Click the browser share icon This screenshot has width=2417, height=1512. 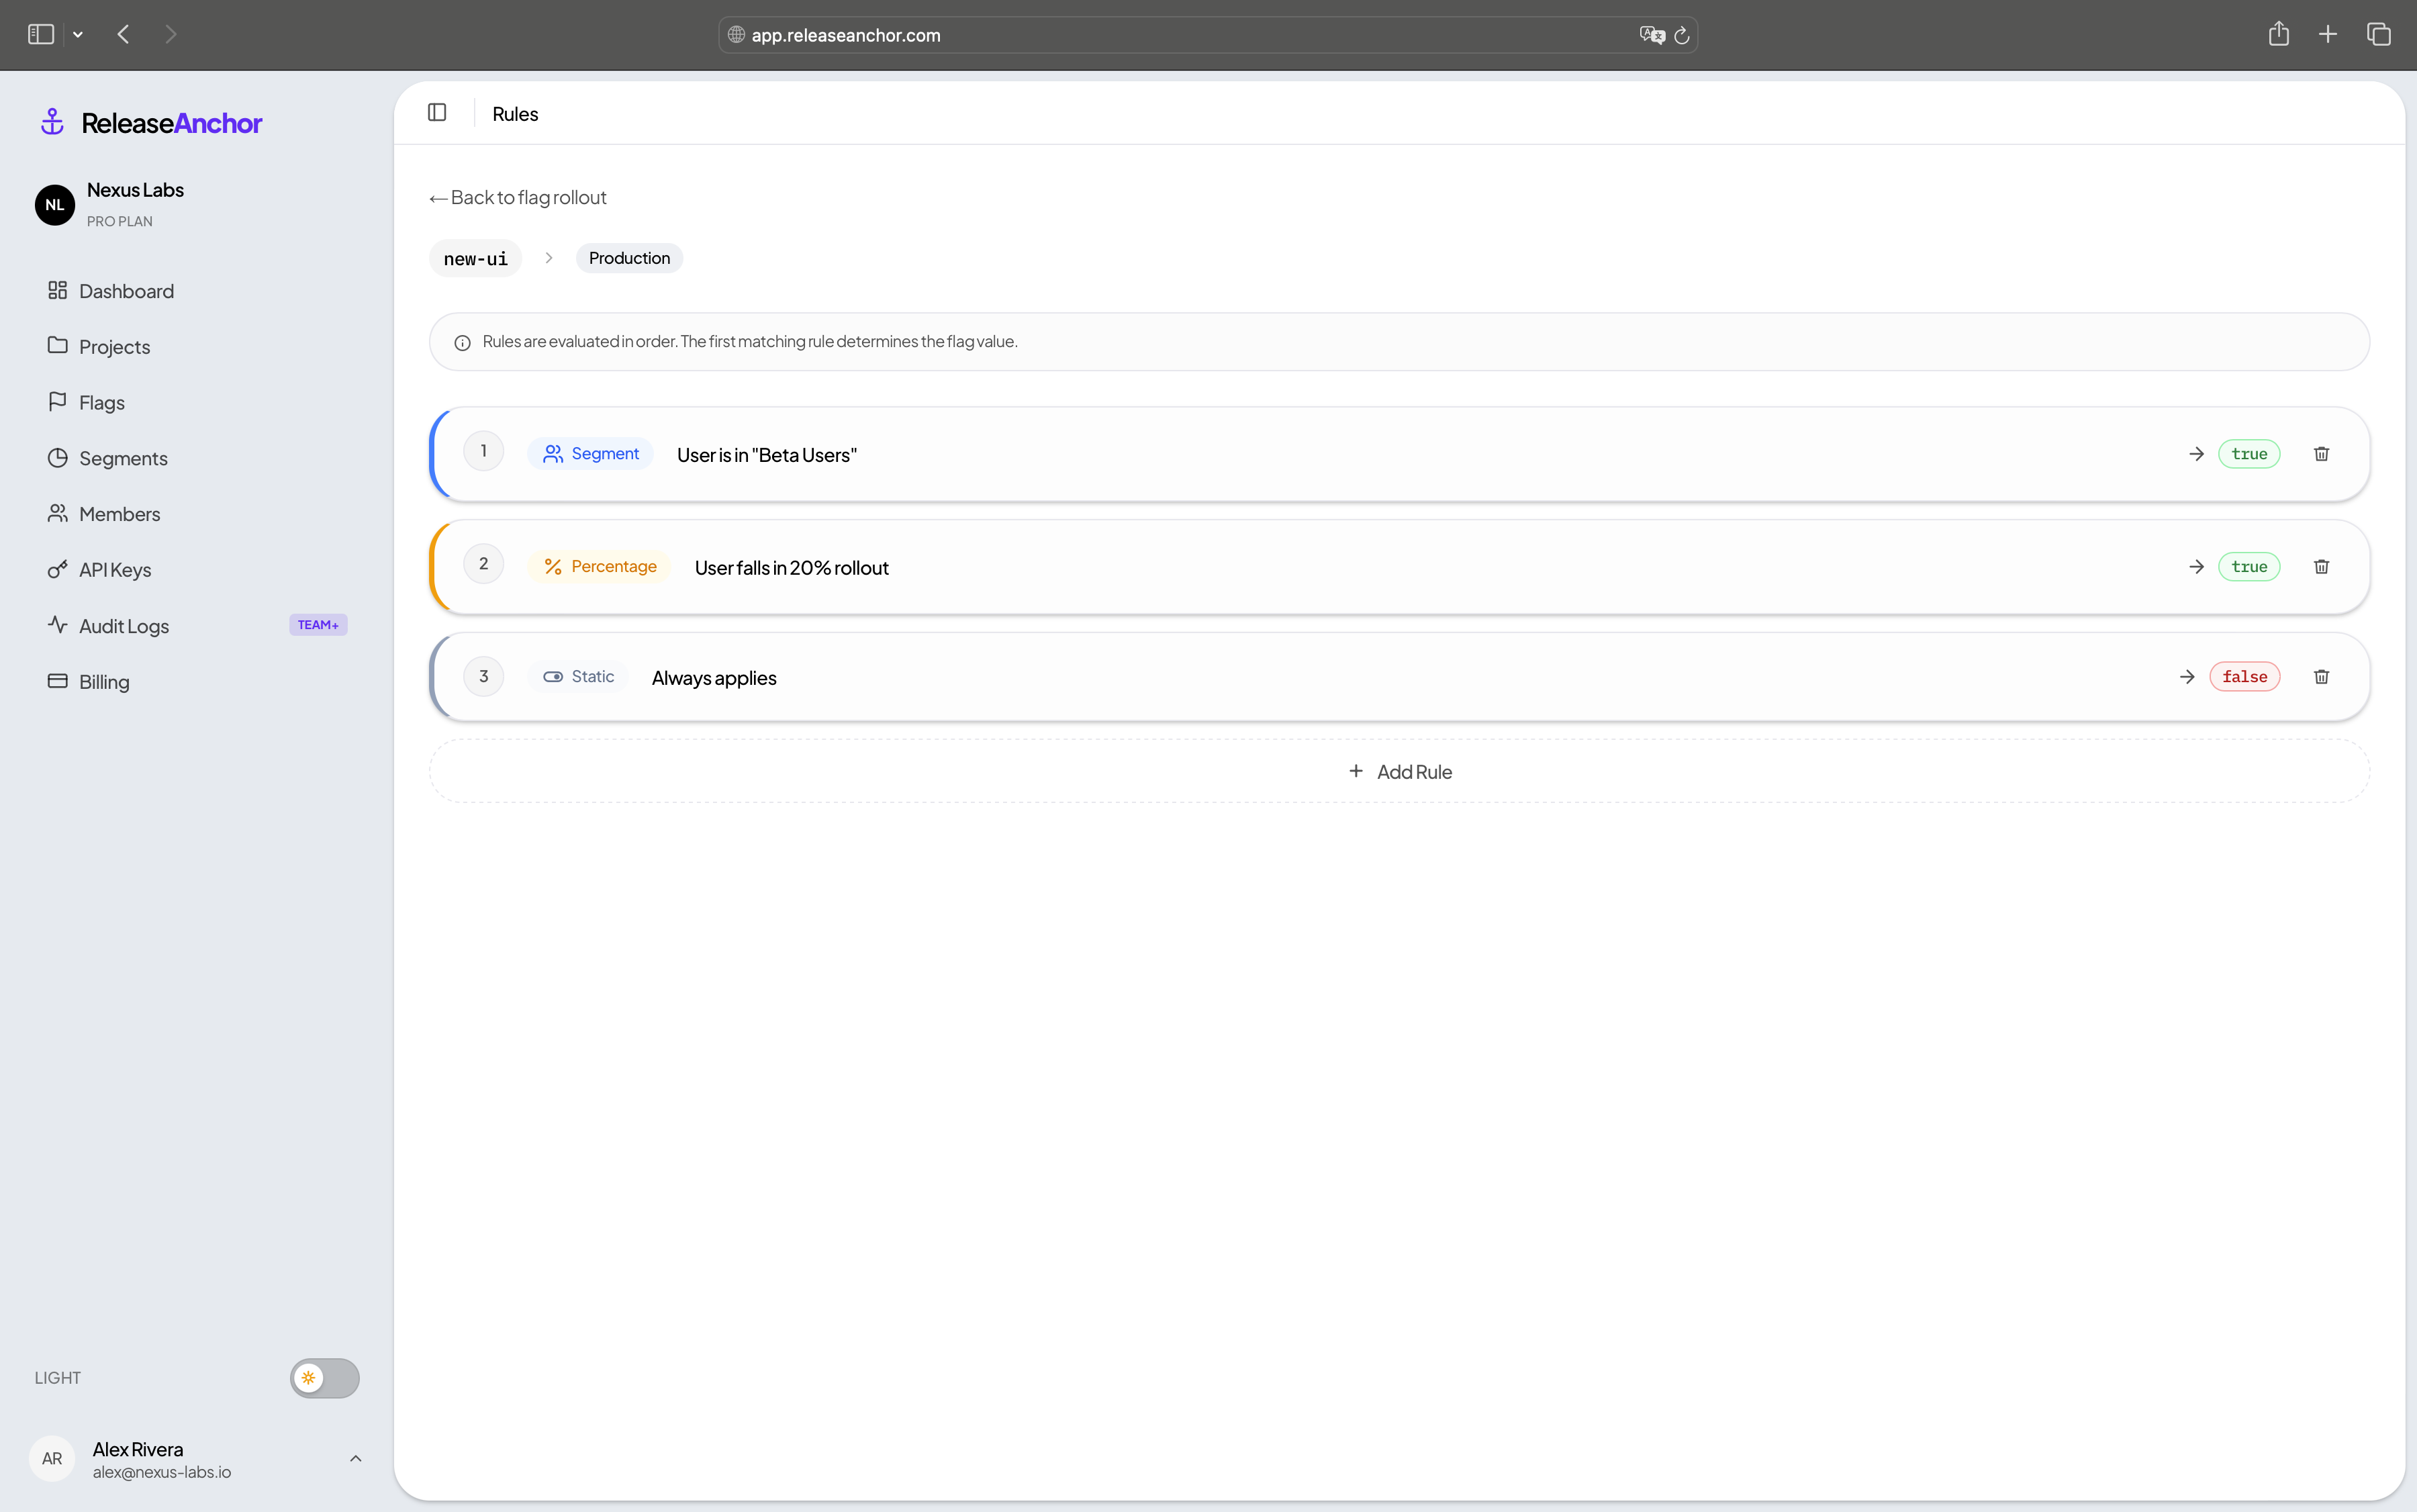pyautogui.click(x=2278, y=35)
